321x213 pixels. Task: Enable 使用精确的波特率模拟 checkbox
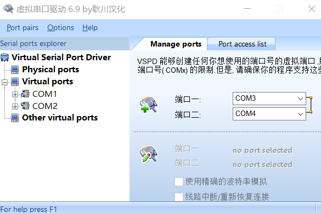(179, 182)
